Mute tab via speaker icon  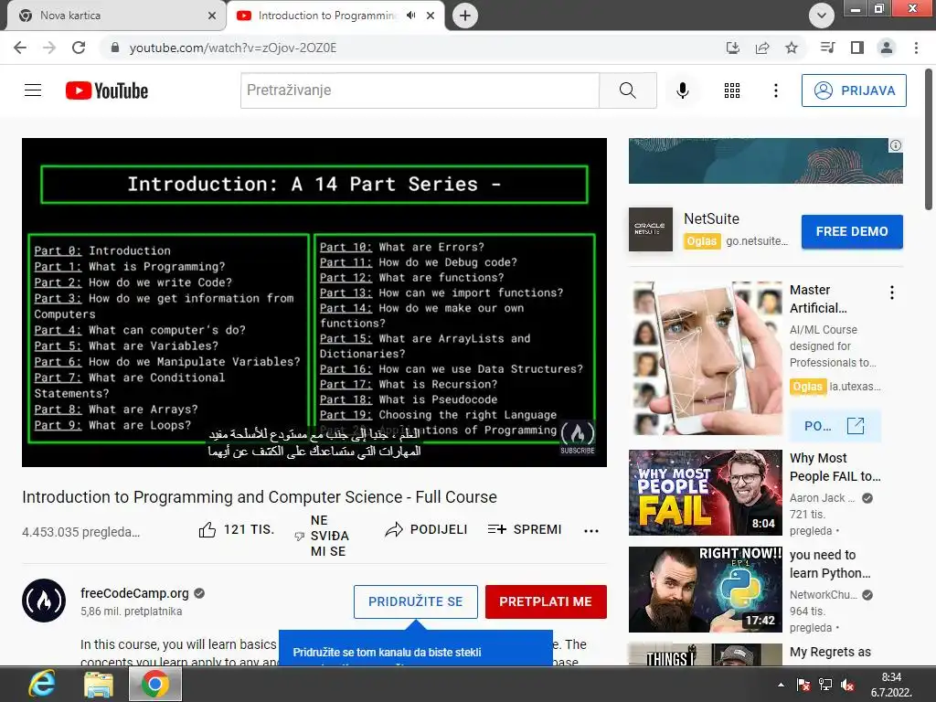(x=410, y=16)
